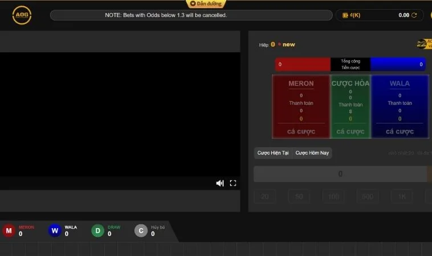Click the black video player area
This screenshot has height=256, width=432.
[120, 114]
